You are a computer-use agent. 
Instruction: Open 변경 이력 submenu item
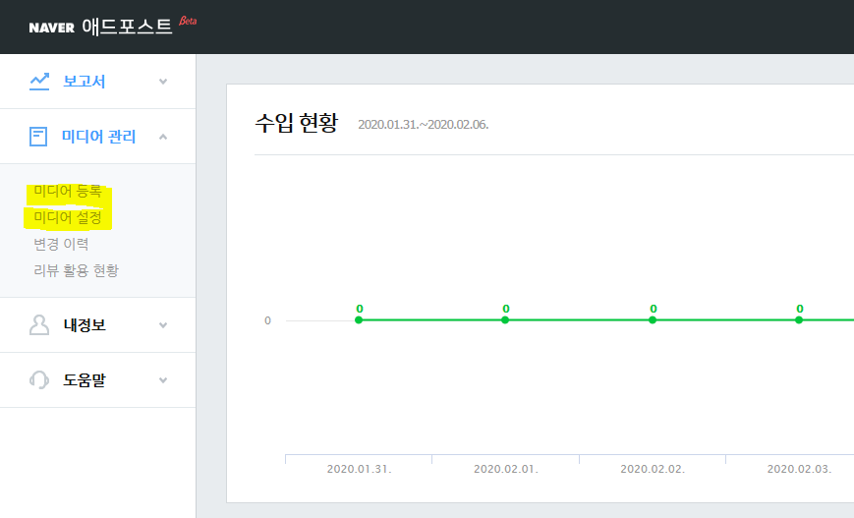pos(61,244)
